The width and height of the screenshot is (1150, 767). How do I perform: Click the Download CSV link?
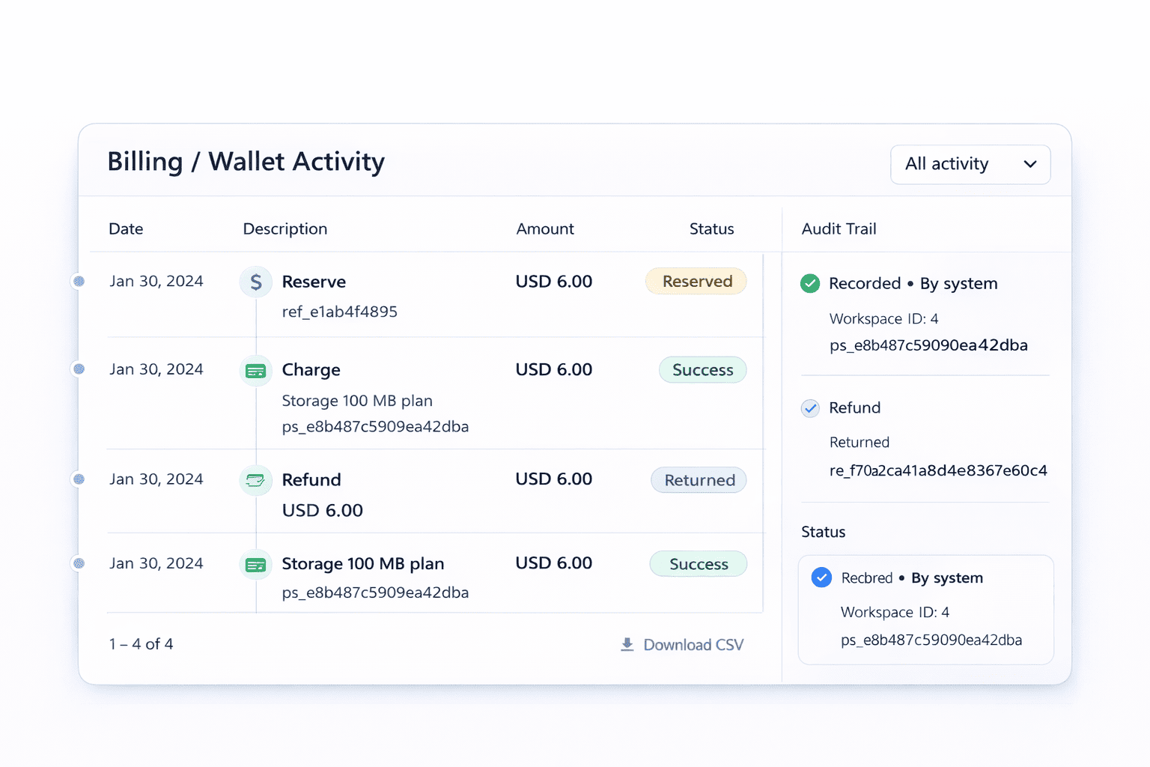point(693,644)
